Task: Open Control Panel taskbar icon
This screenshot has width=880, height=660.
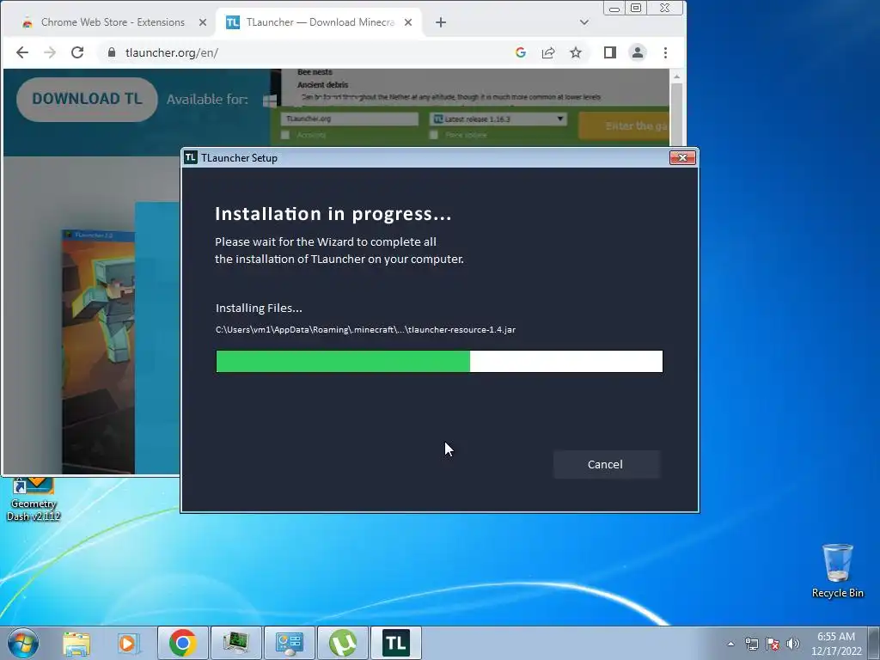Action: tap(289, 643)
